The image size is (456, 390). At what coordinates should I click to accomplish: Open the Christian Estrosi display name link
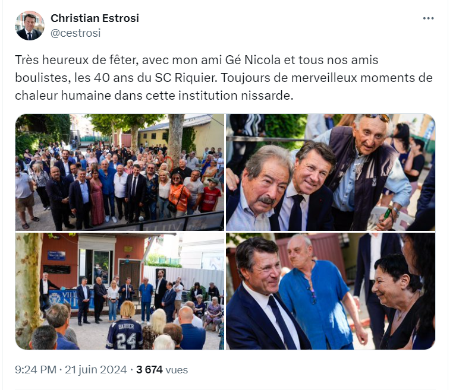95,18
